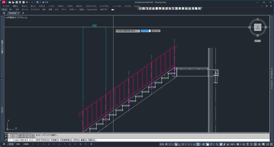Click the 上 face of the ViewCube
Viewport: 274px width, 147px height.
coord(257,27)
